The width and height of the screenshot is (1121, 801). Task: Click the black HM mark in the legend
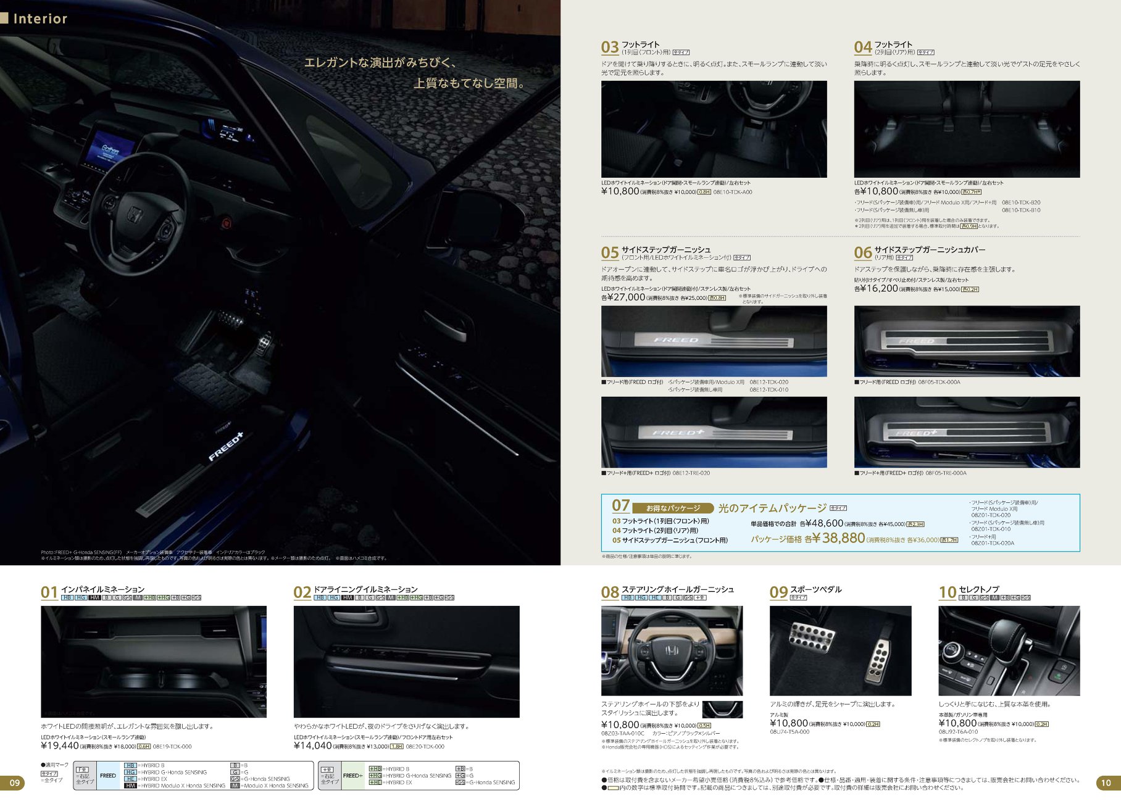130,786
